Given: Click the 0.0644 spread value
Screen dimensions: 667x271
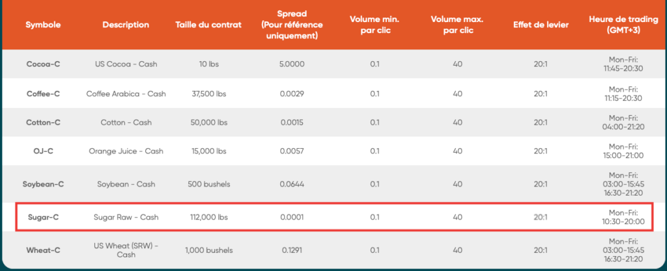Looking at the screenshot, I should (x=292, y=184).
